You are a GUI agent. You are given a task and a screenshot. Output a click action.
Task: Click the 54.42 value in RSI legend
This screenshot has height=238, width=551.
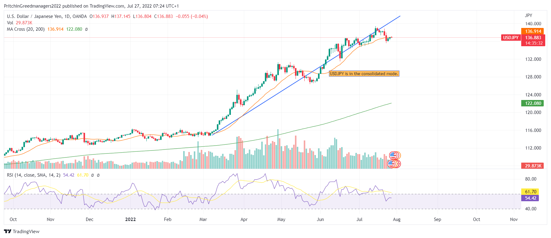click(x=69, y=175)
